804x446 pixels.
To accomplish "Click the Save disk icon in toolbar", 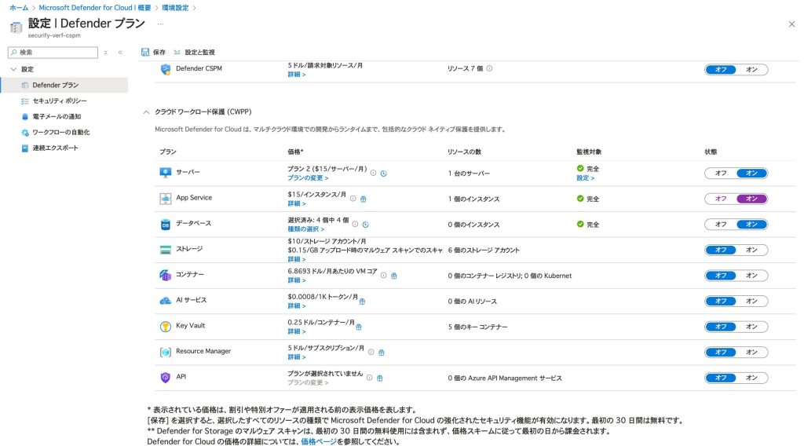I will tap(145, 52).
